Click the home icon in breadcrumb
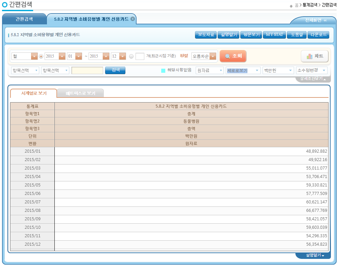The height and width of the screenshot is (266, 338). click(291, 5)
